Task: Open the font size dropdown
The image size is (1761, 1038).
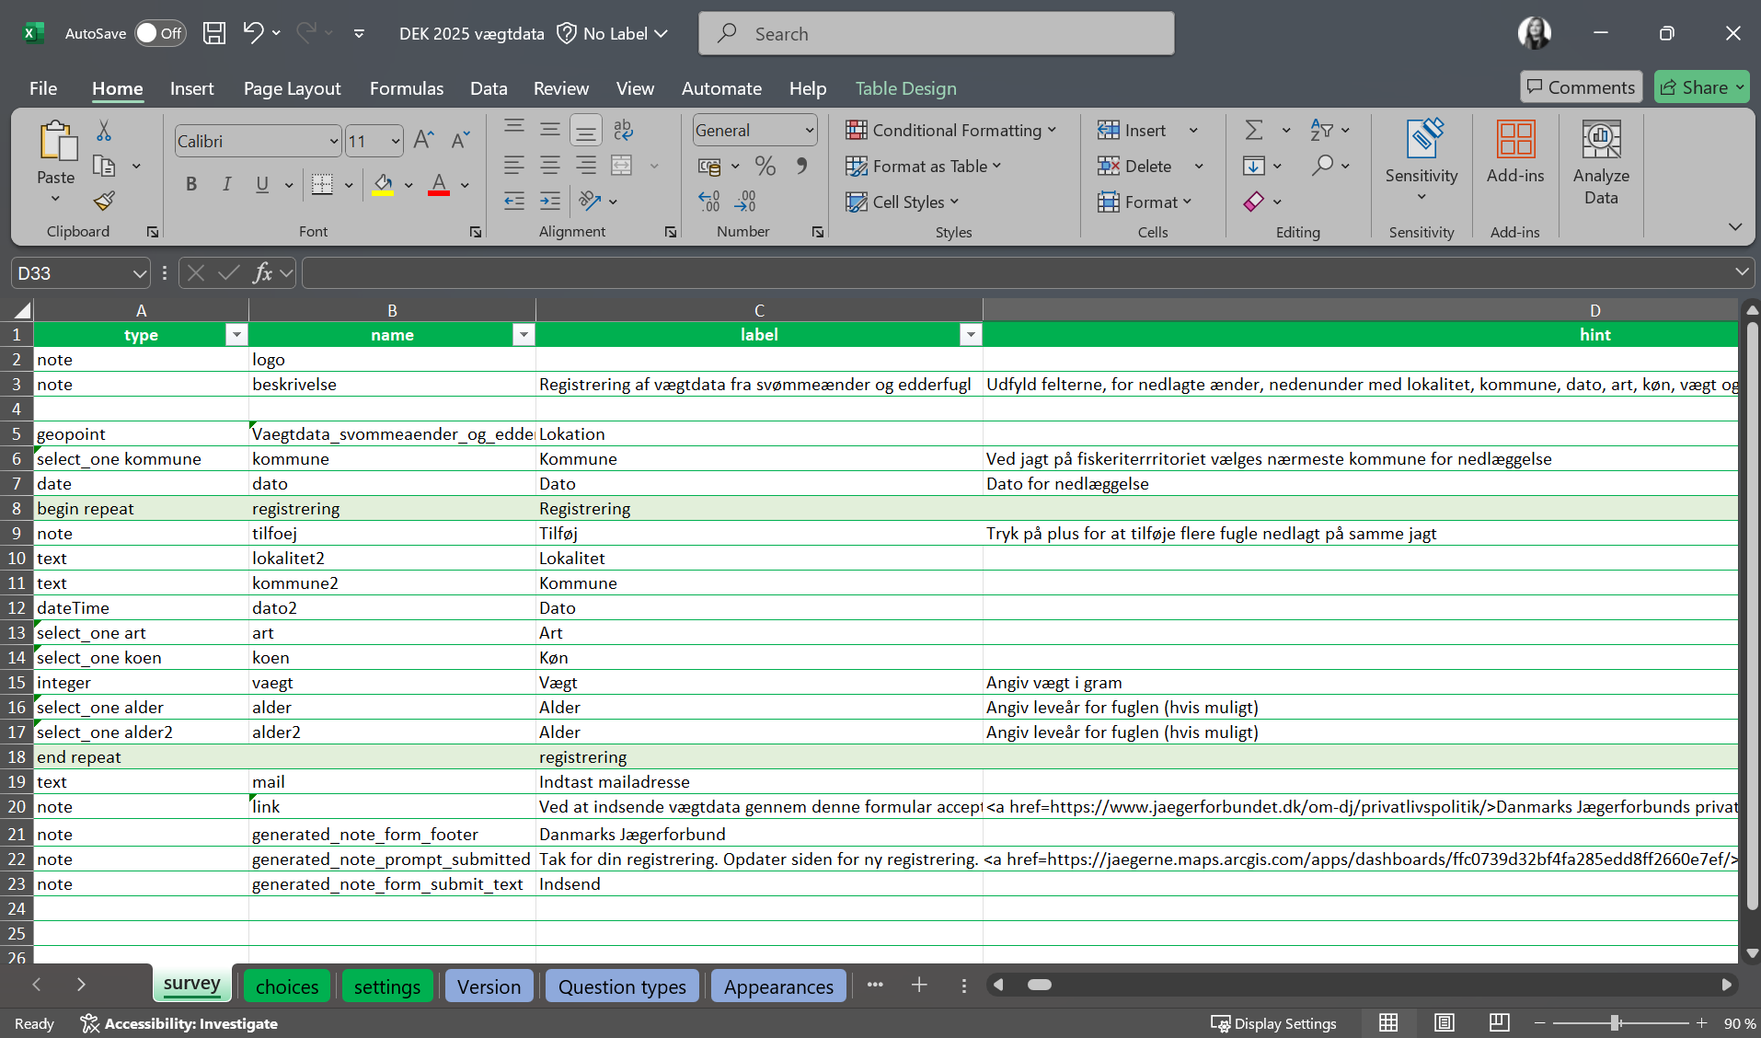Action: point(396,142)
